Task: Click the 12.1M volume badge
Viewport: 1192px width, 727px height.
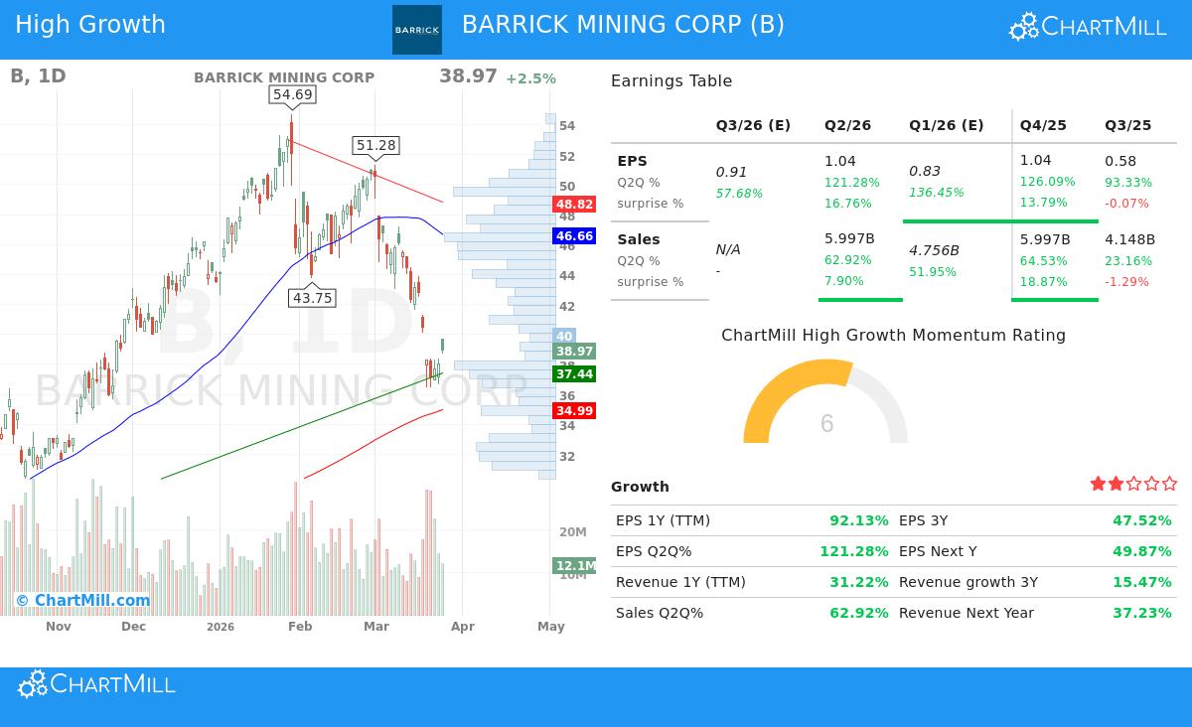Action: tap(574, 564)
